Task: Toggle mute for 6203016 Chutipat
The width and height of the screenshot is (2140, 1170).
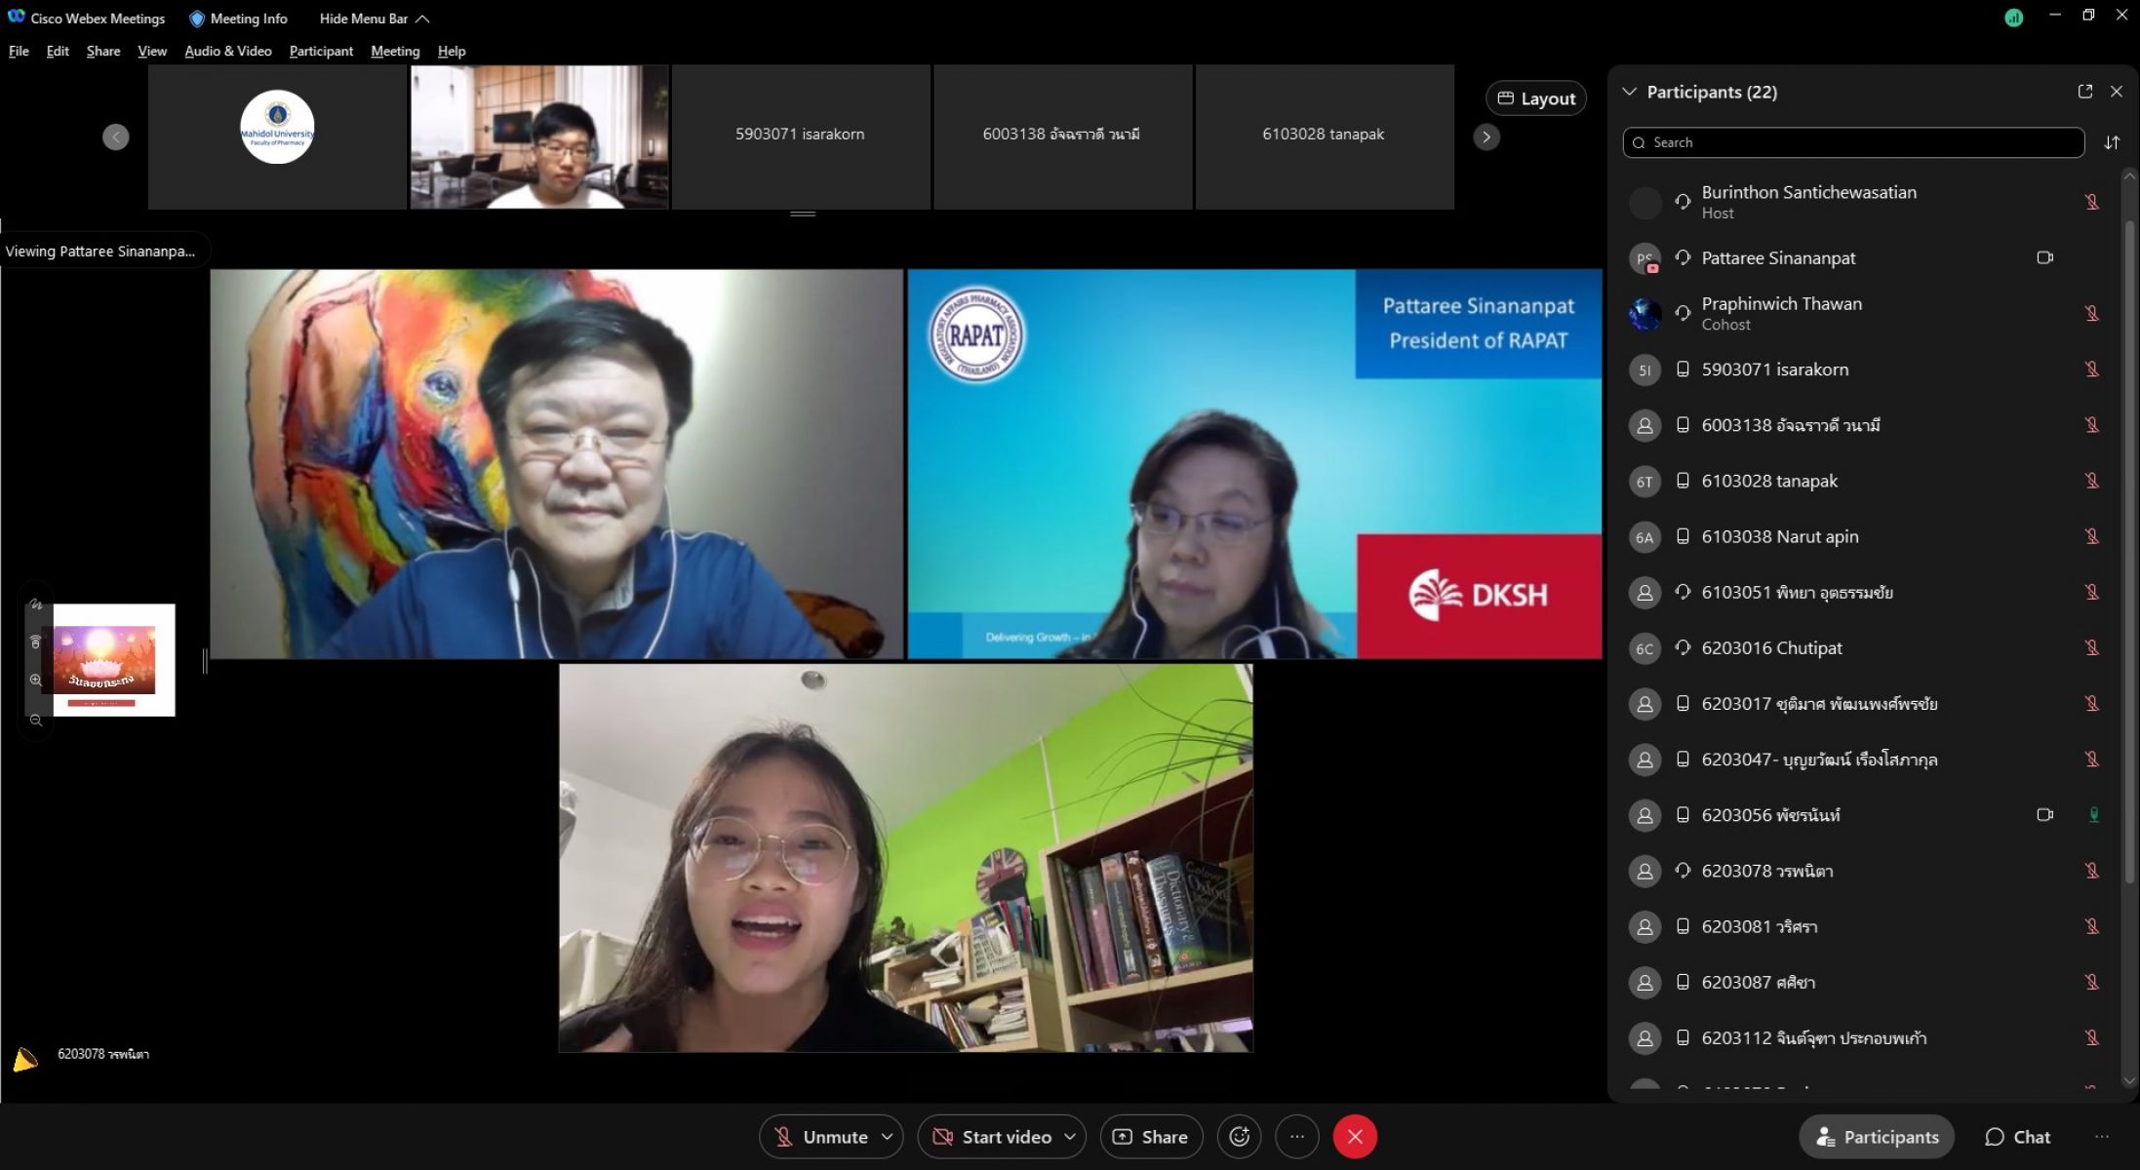Action: [x=2092, y=647]
